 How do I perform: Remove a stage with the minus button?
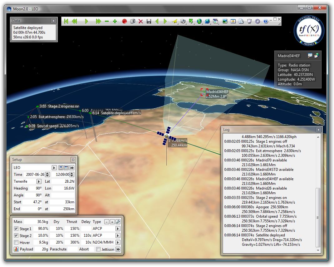(x=107, y=222)
